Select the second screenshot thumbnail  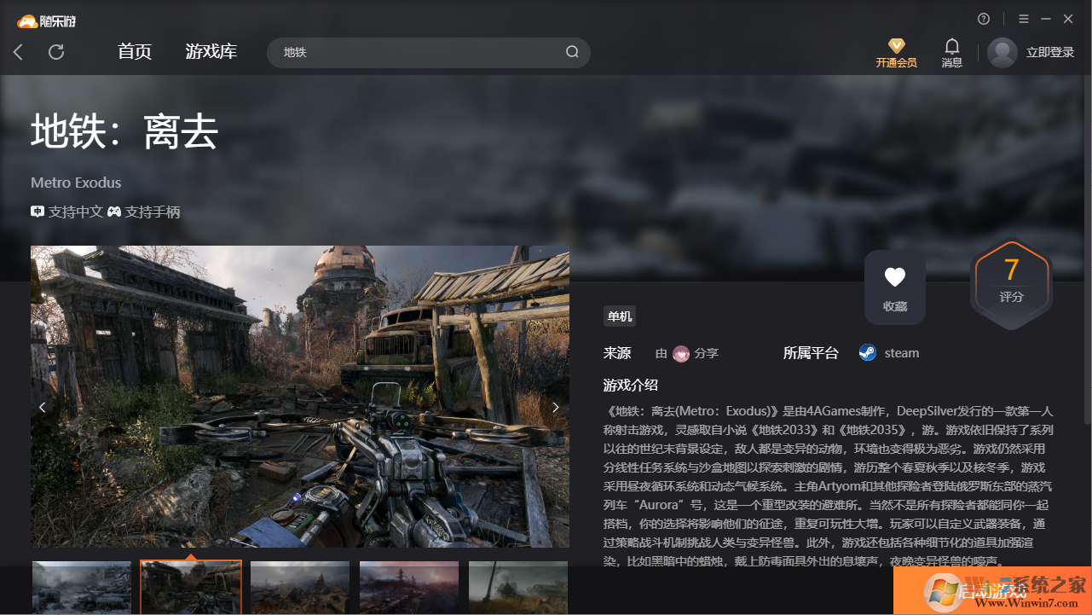click(190, 588)
